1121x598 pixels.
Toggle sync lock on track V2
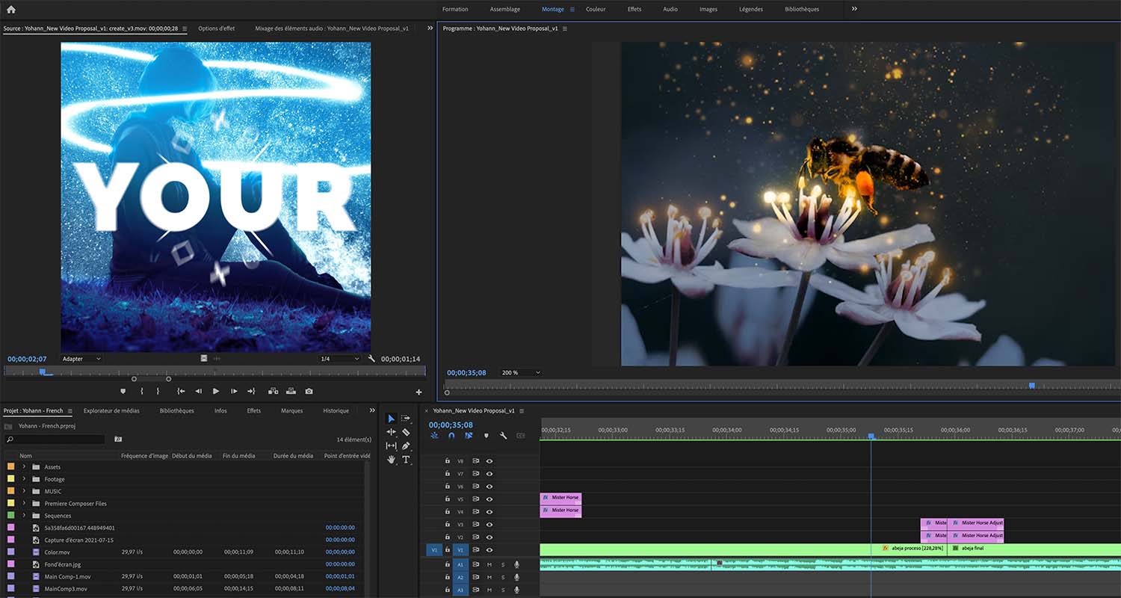coord(475,537)
